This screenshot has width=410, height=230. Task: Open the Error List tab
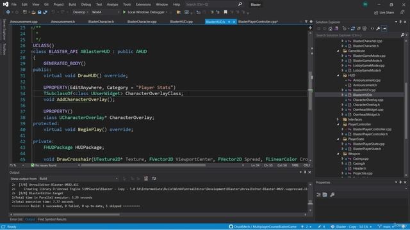[16, 219]
